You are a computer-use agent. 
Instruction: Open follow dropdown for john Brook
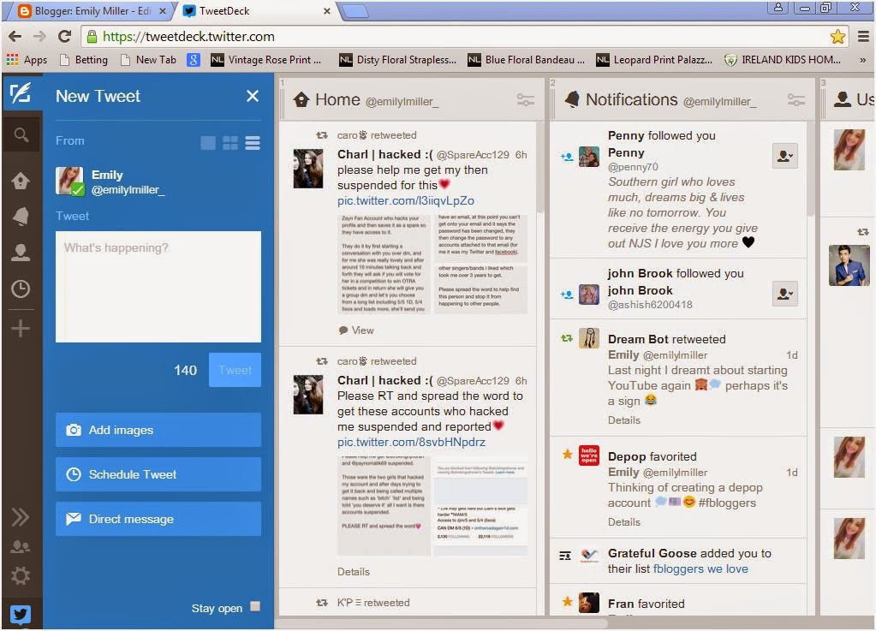coord(785,294)
